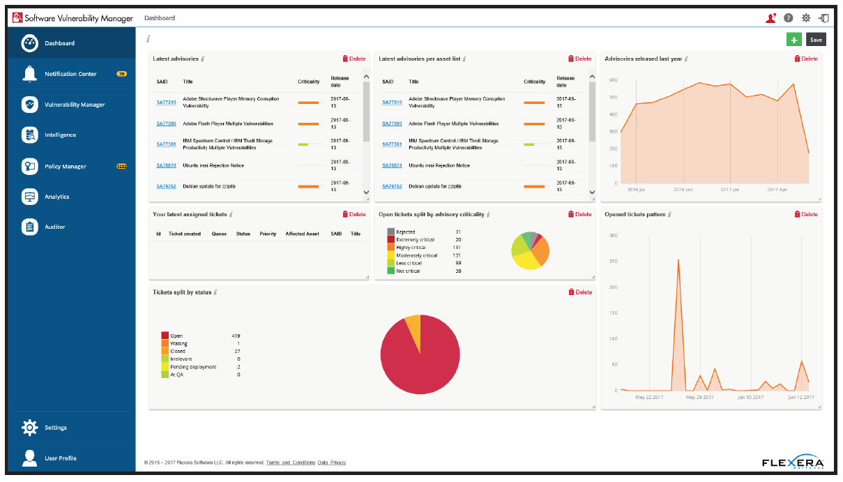
Task: Open the user account icon in header
Action: coord(770,18)
